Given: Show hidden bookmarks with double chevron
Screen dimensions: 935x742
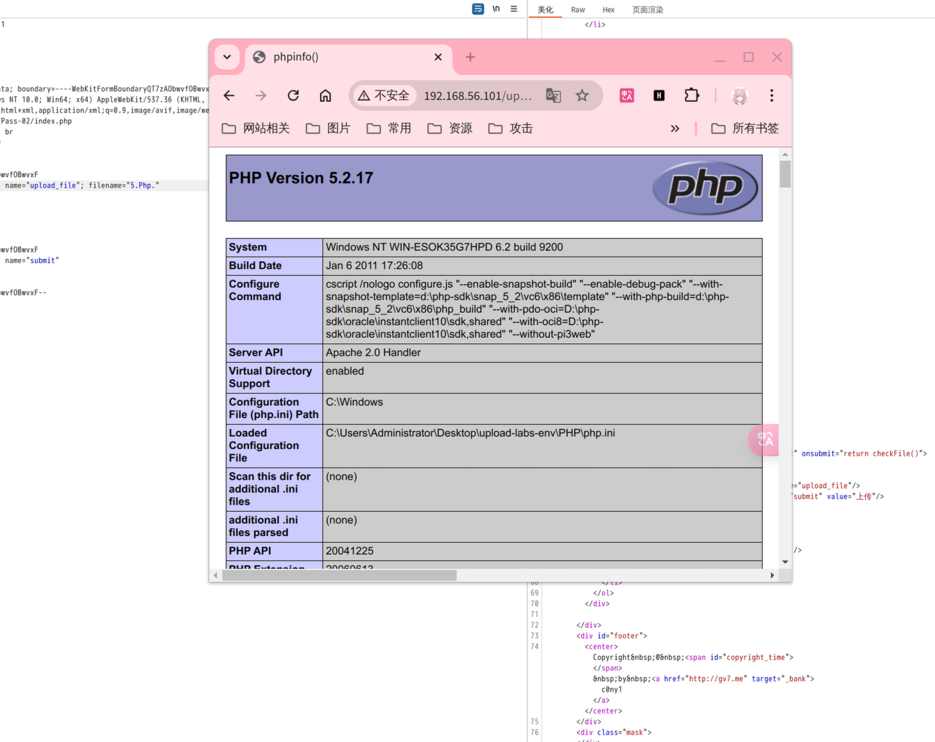Looking at the screenshot, I should pos(674,128).
